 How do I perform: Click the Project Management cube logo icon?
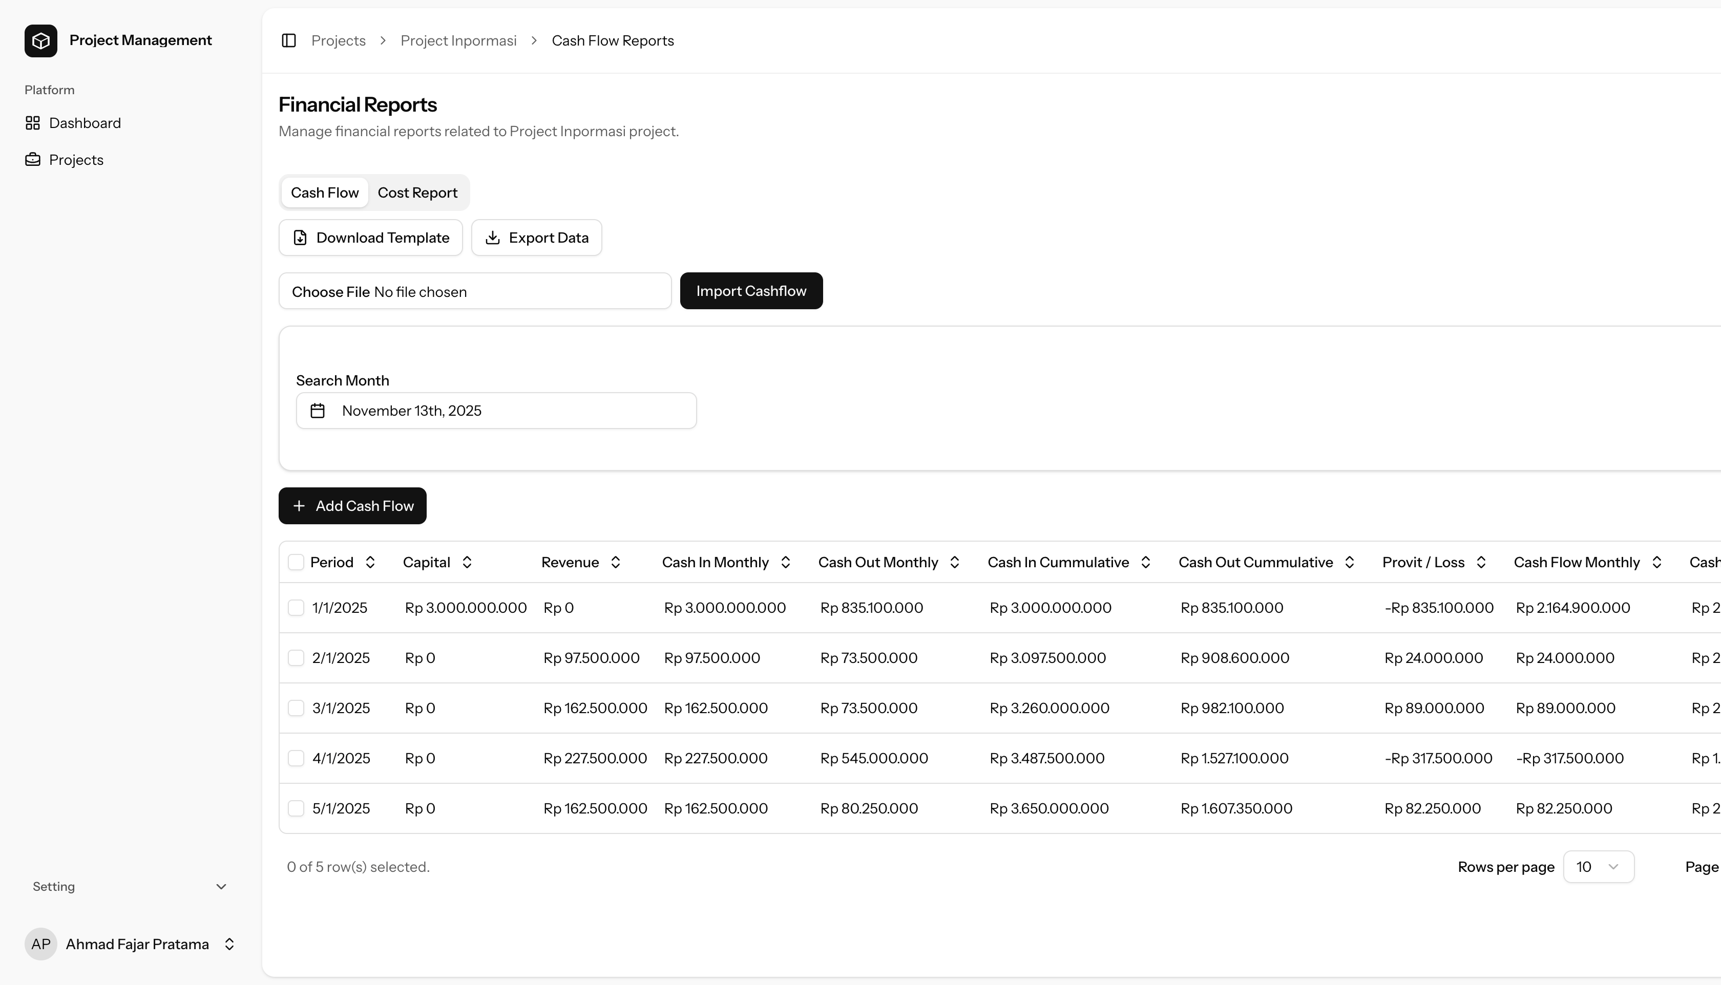click(40, 40)
